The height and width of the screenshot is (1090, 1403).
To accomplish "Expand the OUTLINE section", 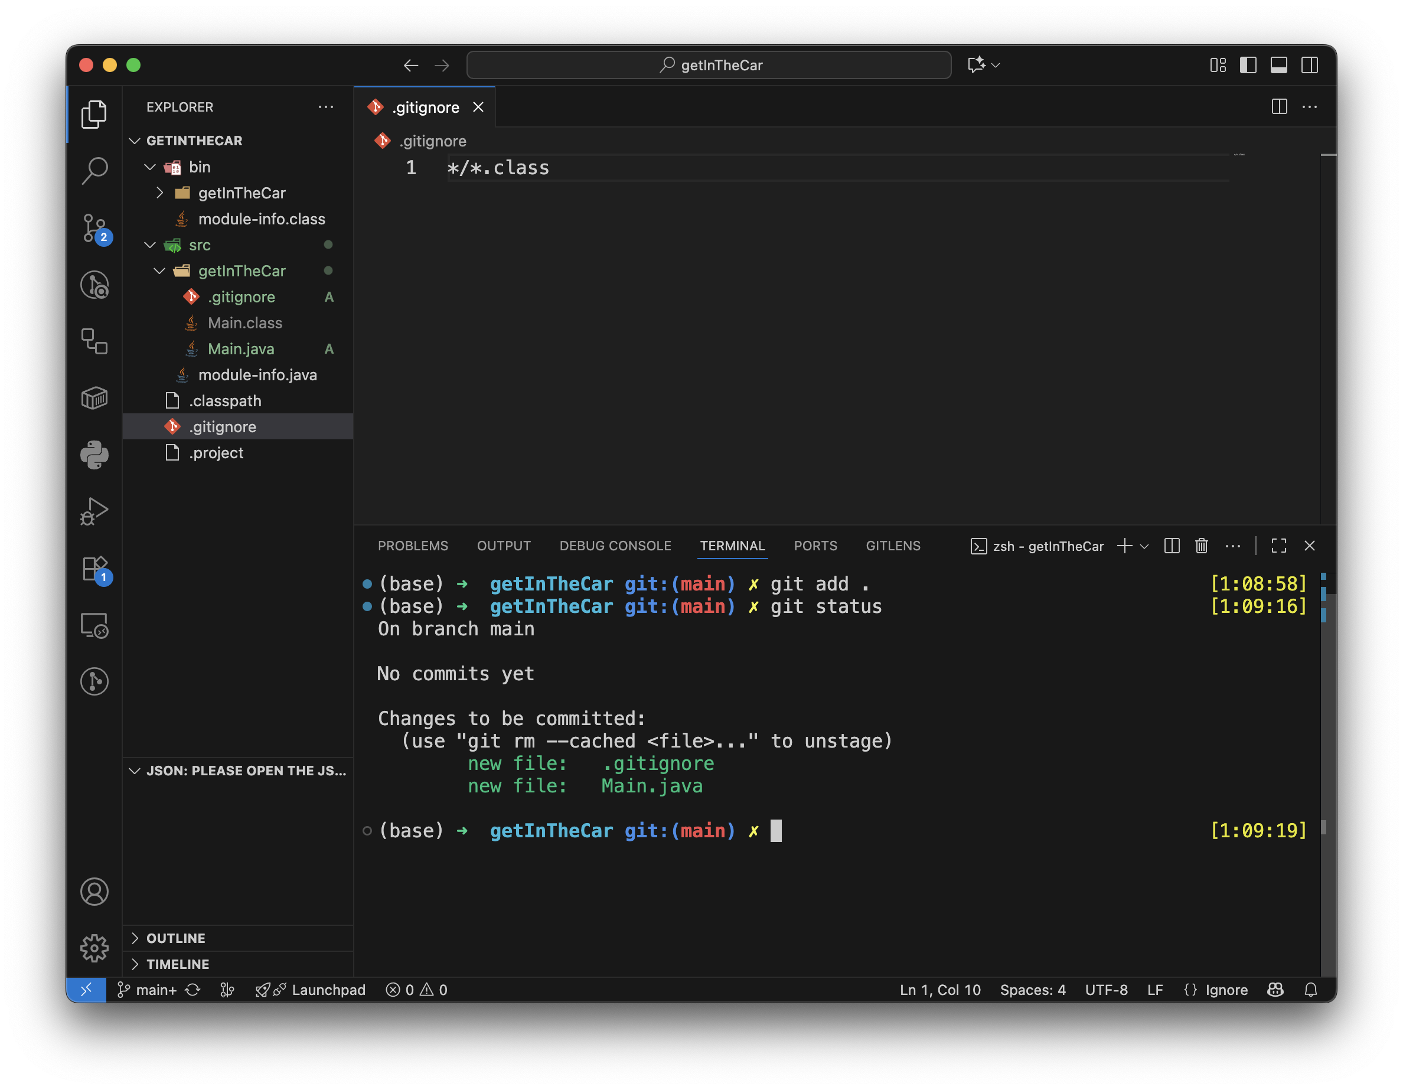I will pos(175,938).
